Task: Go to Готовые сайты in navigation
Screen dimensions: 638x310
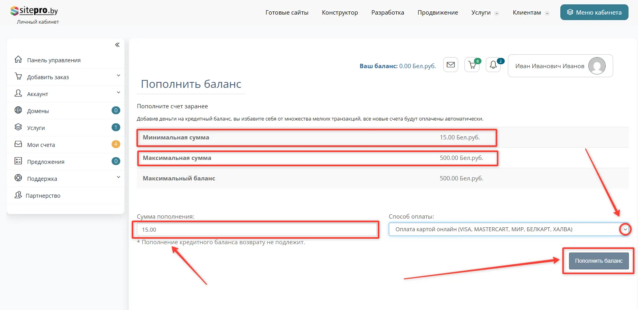Action: [x=287, y=13]
